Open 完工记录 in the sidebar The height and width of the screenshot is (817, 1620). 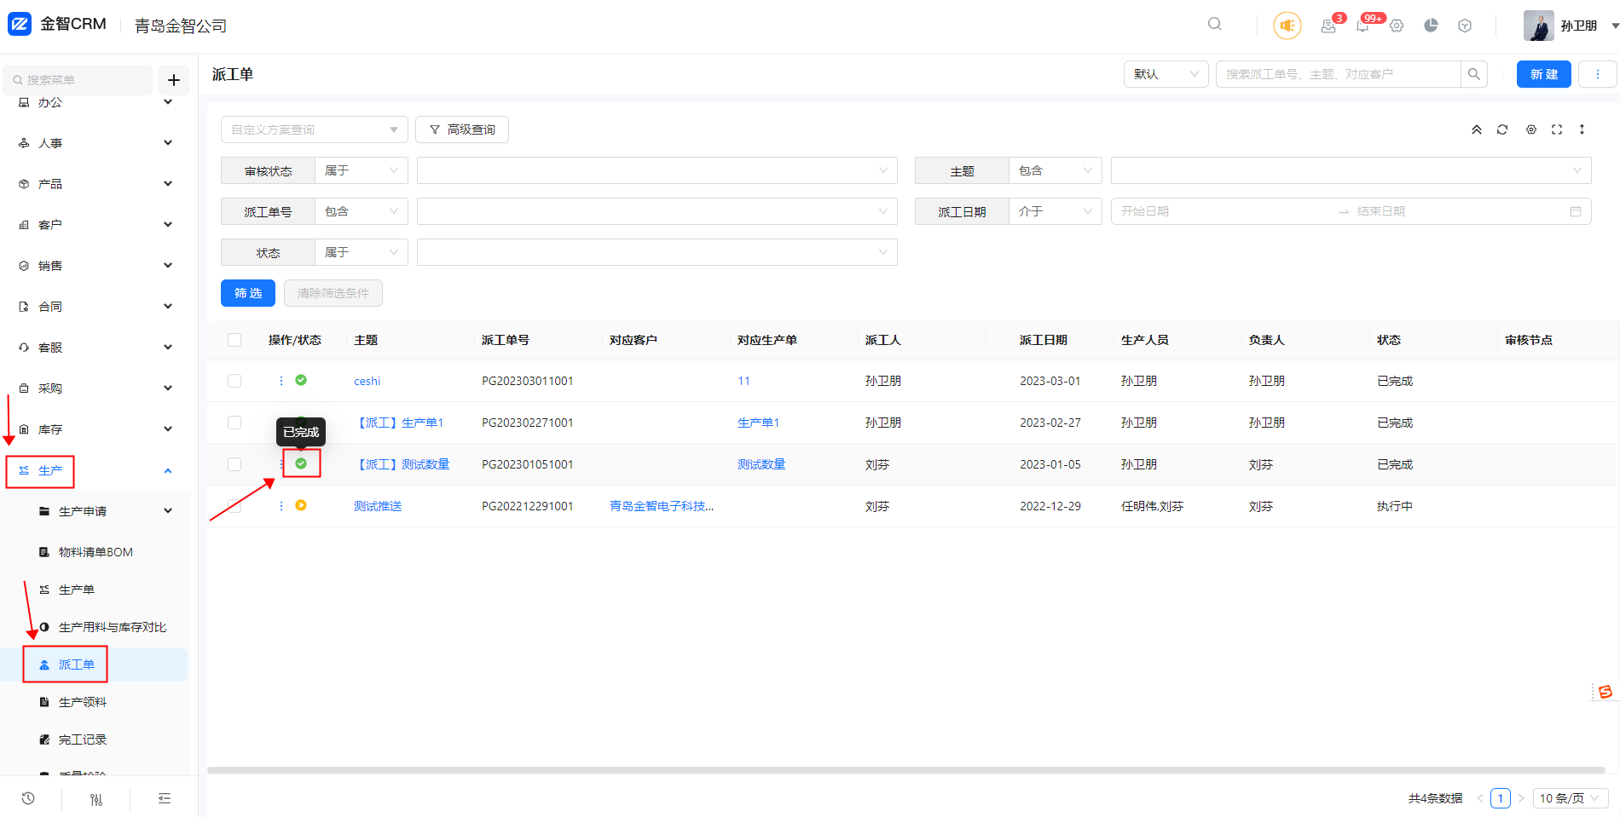click(x=82, y=739)
